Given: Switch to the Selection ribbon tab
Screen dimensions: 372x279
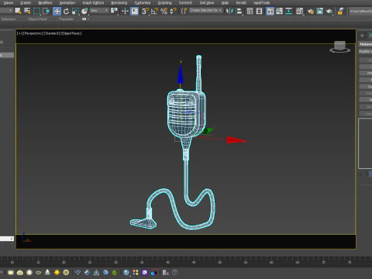Looking at the screenshot, I should click(9, 19).
